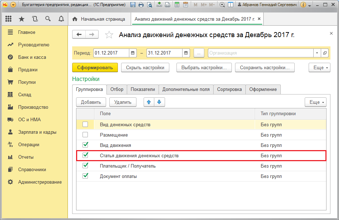Viewport: 339px width, 220px height.
Task: Move the field up with the blue arrow
Action: coord(149,102)
